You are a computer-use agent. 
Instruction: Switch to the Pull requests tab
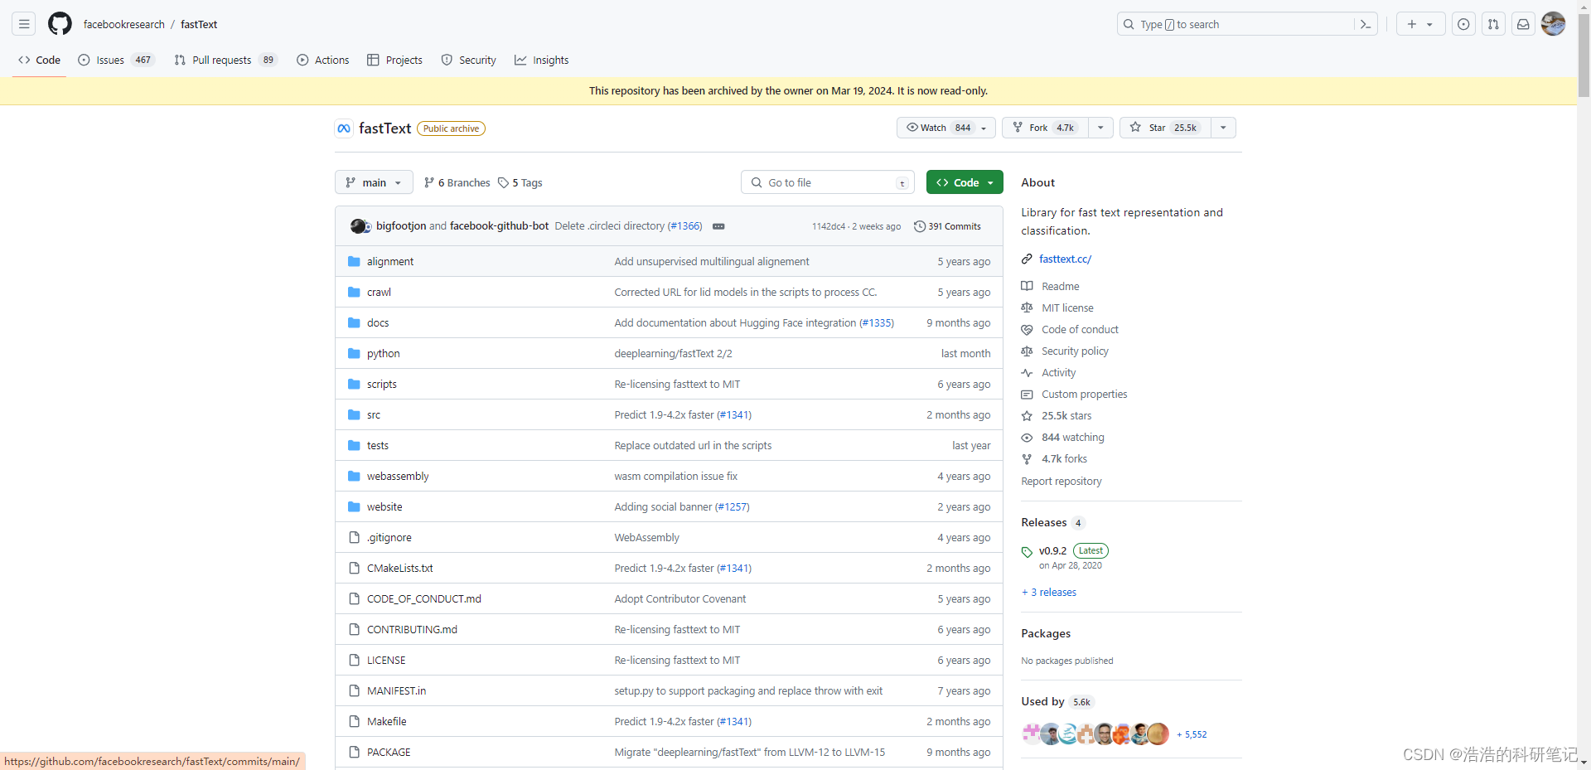point(225,60)
